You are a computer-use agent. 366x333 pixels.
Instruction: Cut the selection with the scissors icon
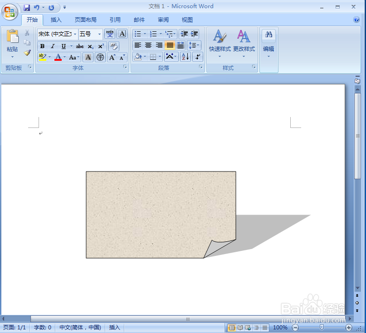pyautogui.click(x=27, y=33)
